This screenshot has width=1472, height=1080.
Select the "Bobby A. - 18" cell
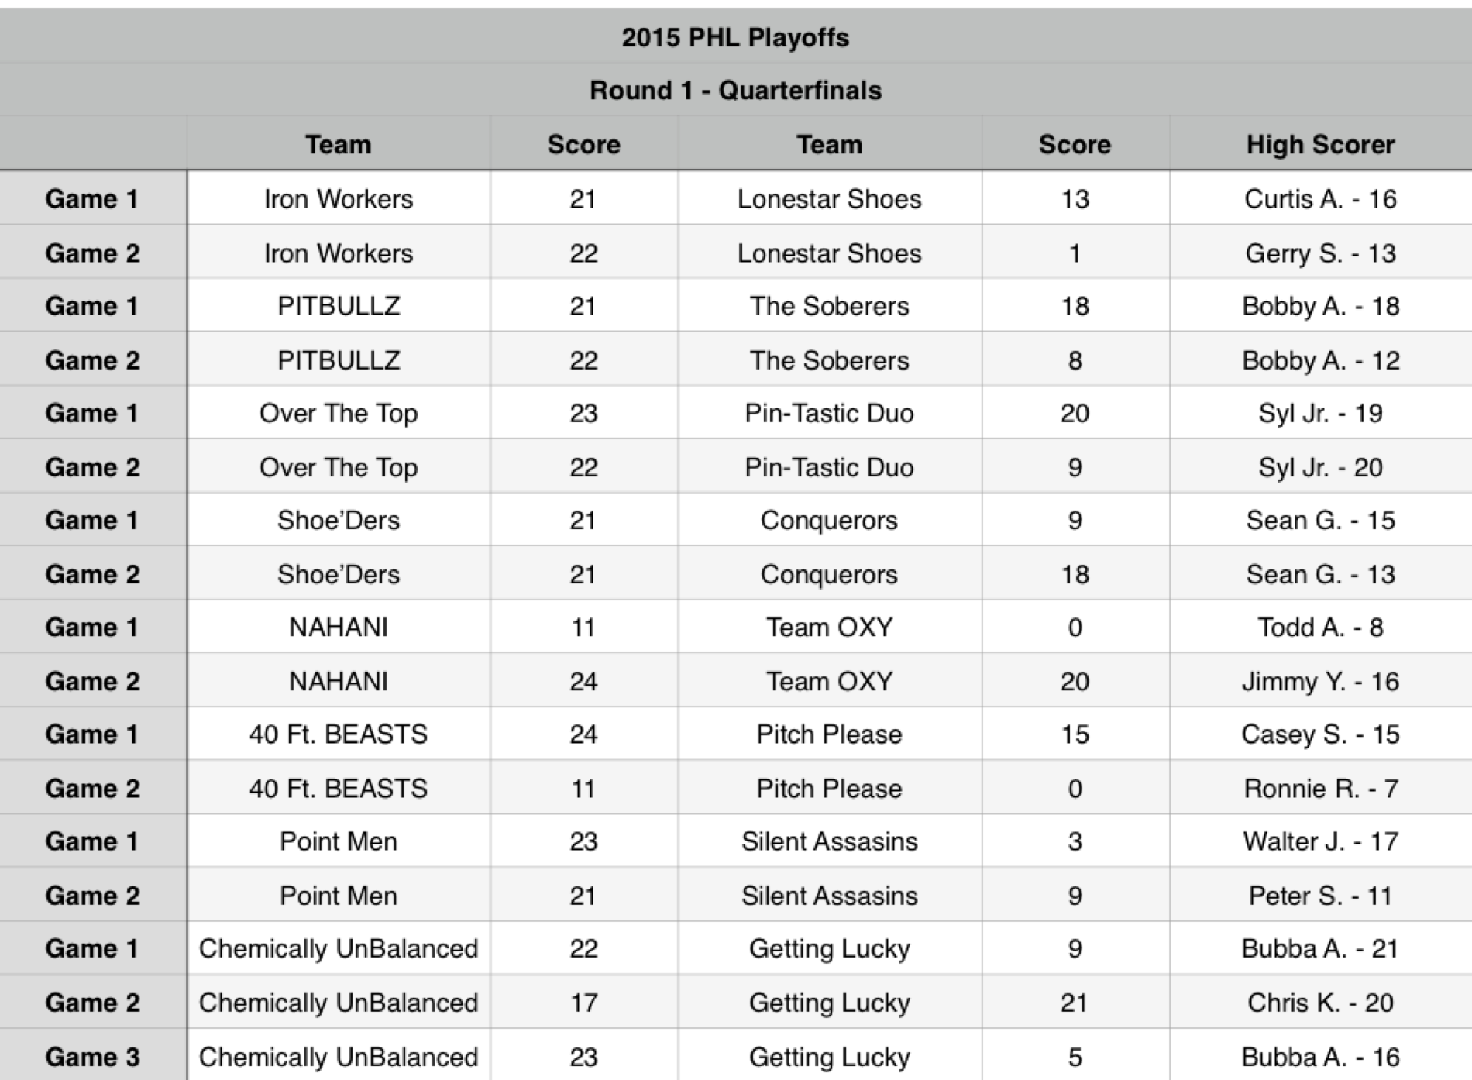click(x=1320, y=306)
